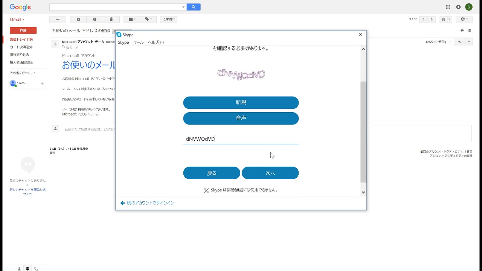Viewport: 482px width, 271px height.
Task: Open アカウント アクティビティの詳細 link
Action: pos(451,155)
